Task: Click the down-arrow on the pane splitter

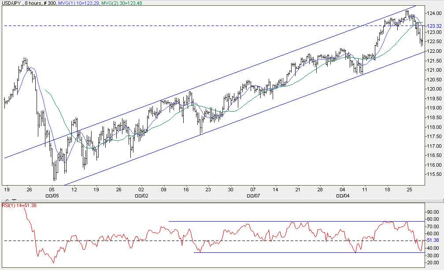Action: tap(14, 200)
